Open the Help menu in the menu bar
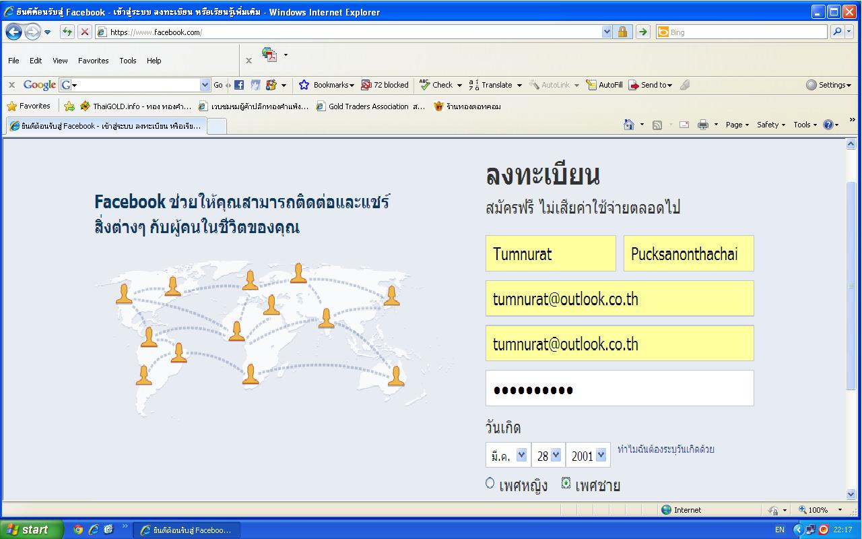 click(154, 61)
